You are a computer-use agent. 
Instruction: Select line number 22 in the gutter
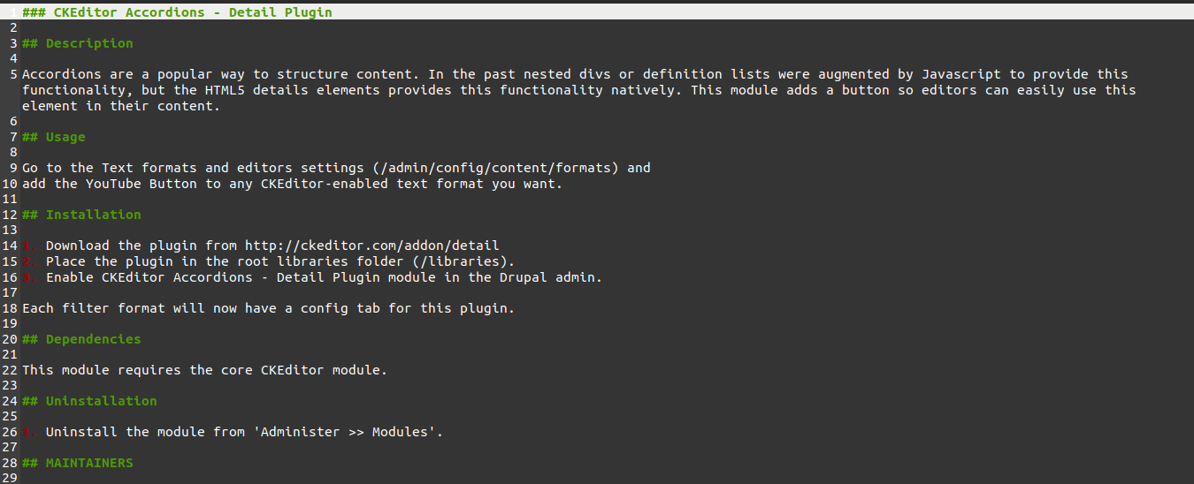coord(10,370)
